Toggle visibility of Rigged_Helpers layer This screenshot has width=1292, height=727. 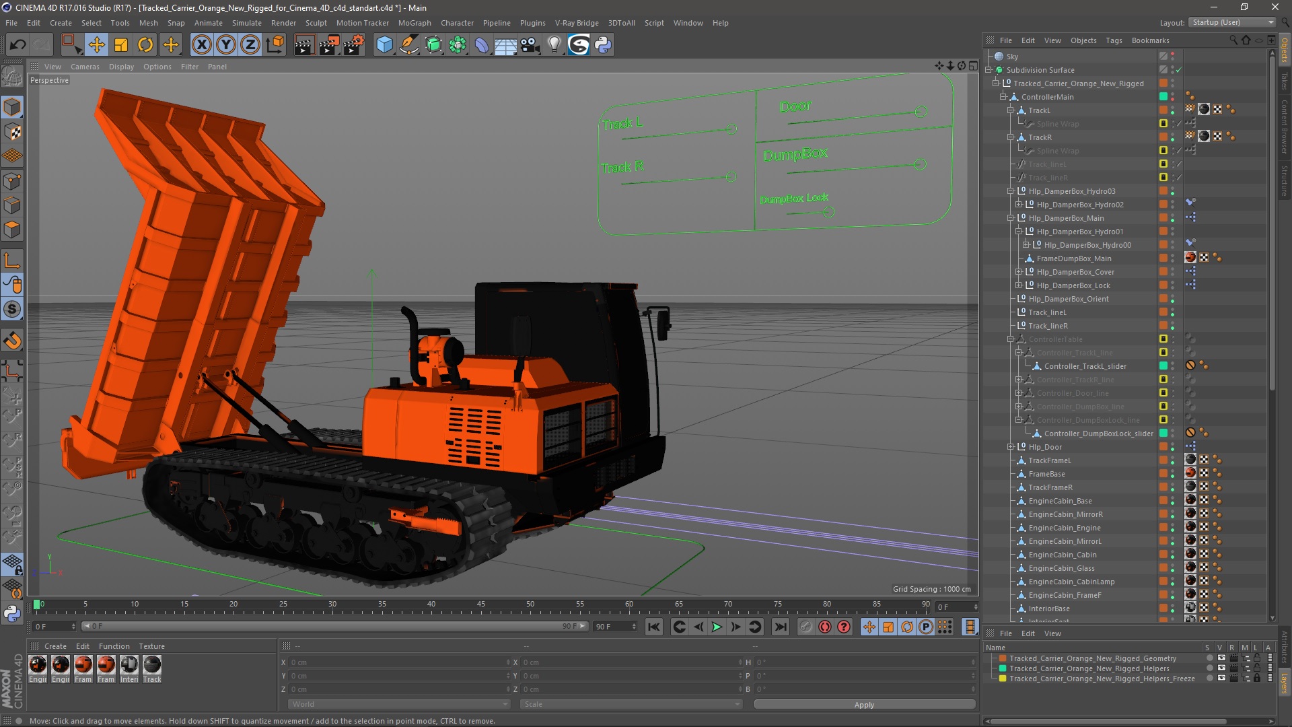click(x=1221, y=668)
